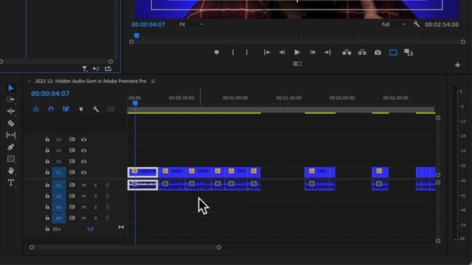Click the Program monitor scrubber playhead
This screenshot has height=265, width=472.
click(x=136, y=36)
